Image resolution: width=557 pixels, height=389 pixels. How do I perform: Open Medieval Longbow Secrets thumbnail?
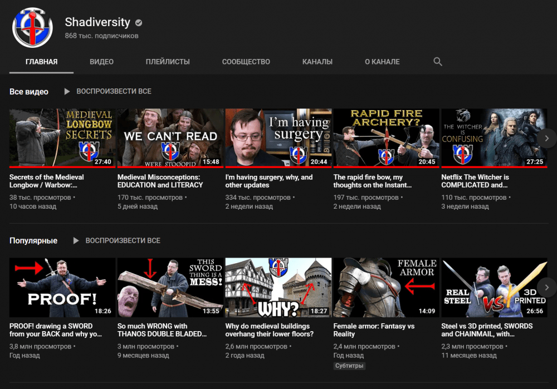click(62, 137)
